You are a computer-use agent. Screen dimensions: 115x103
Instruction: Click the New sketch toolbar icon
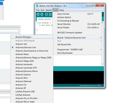click(46, 14)
